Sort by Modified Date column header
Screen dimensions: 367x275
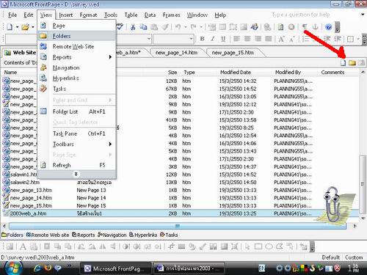[x=236, y=73]
